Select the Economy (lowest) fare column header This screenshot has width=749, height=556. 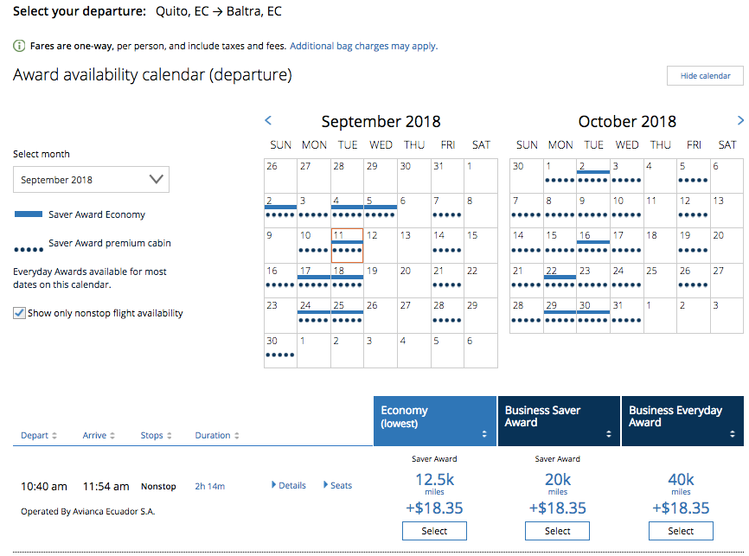[x=435, y=421]
